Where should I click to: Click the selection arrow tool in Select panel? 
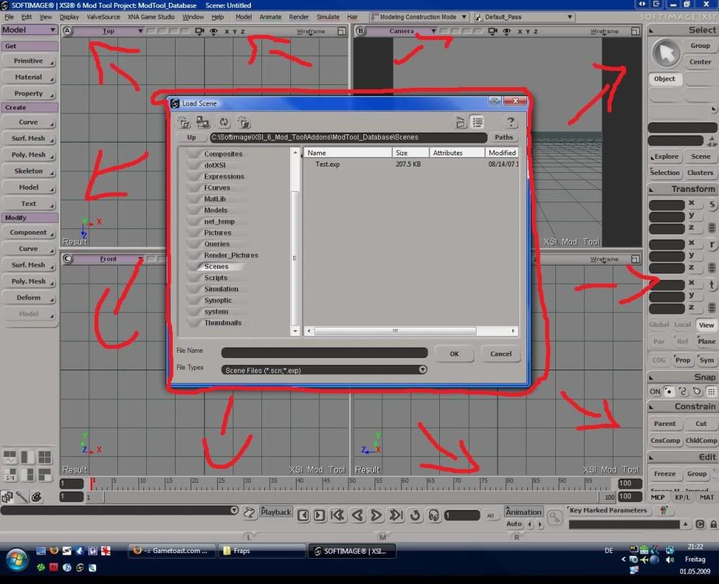pos(666,53)
